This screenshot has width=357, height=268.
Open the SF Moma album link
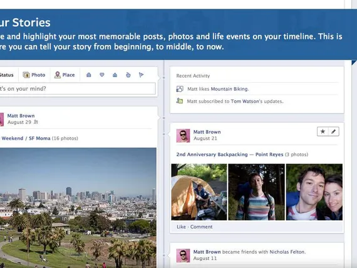39,138
